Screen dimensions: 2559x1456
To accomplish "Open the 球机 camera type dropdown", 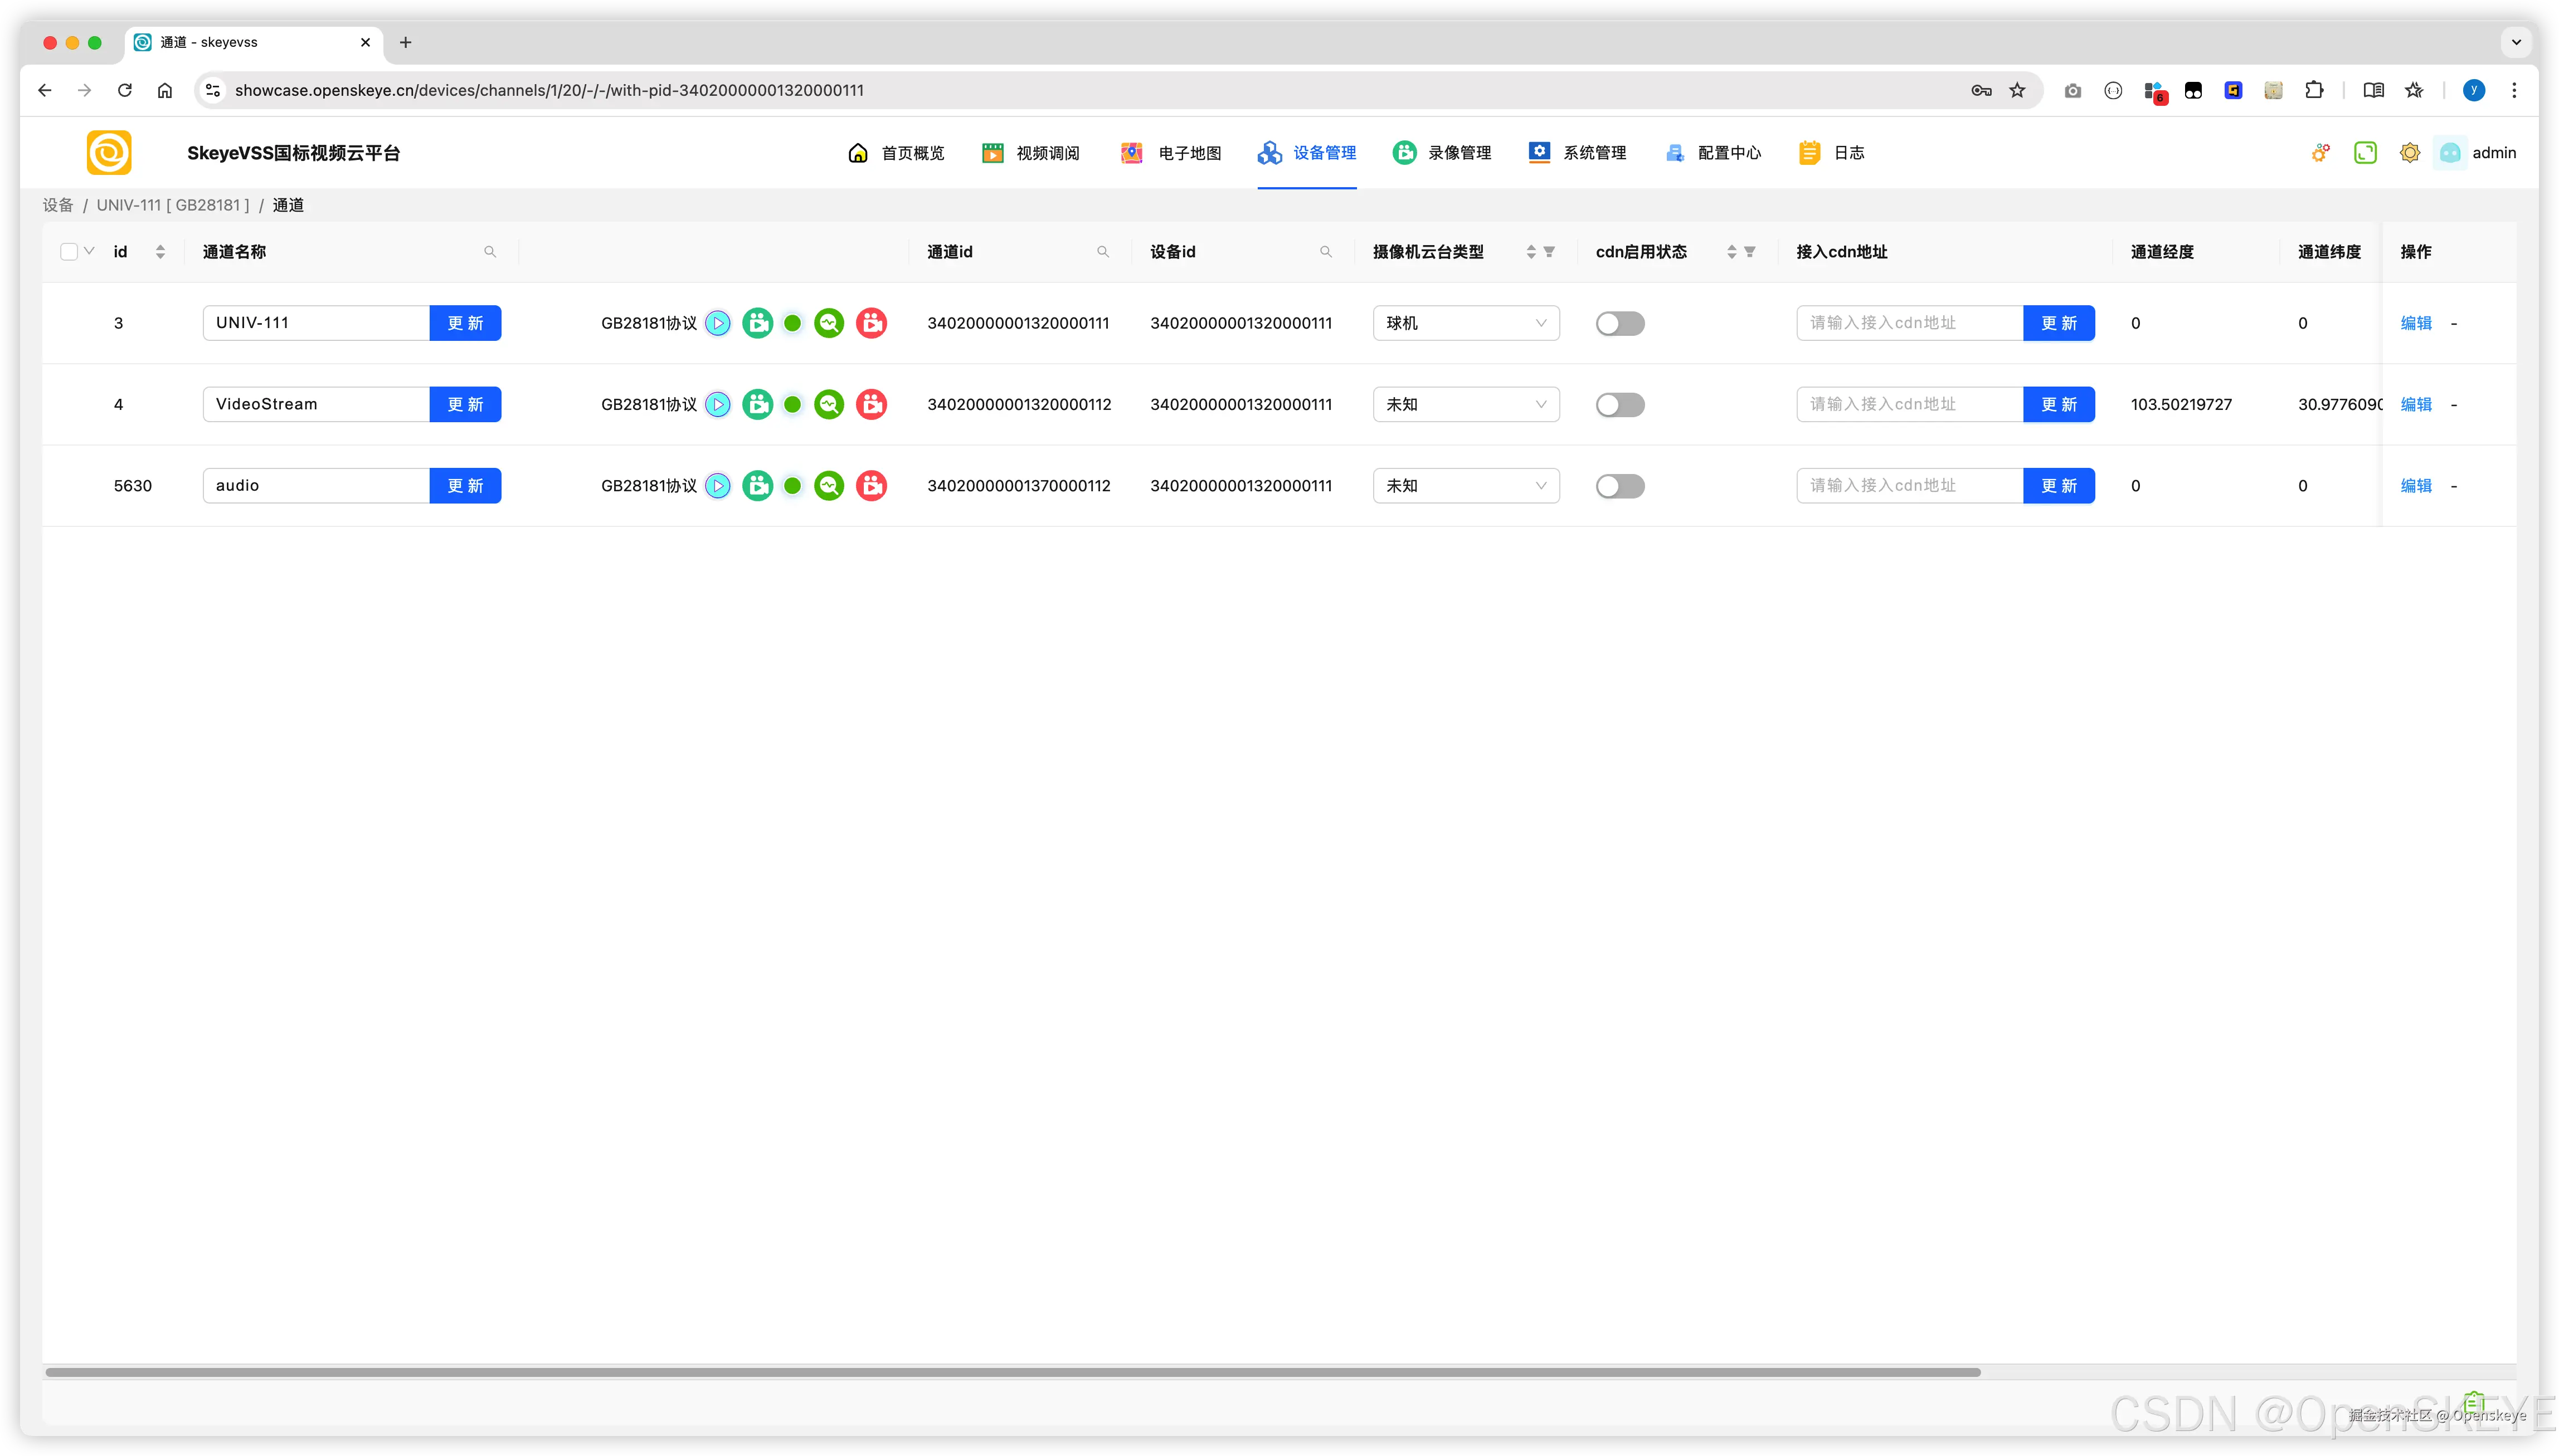I will 1466,323.
